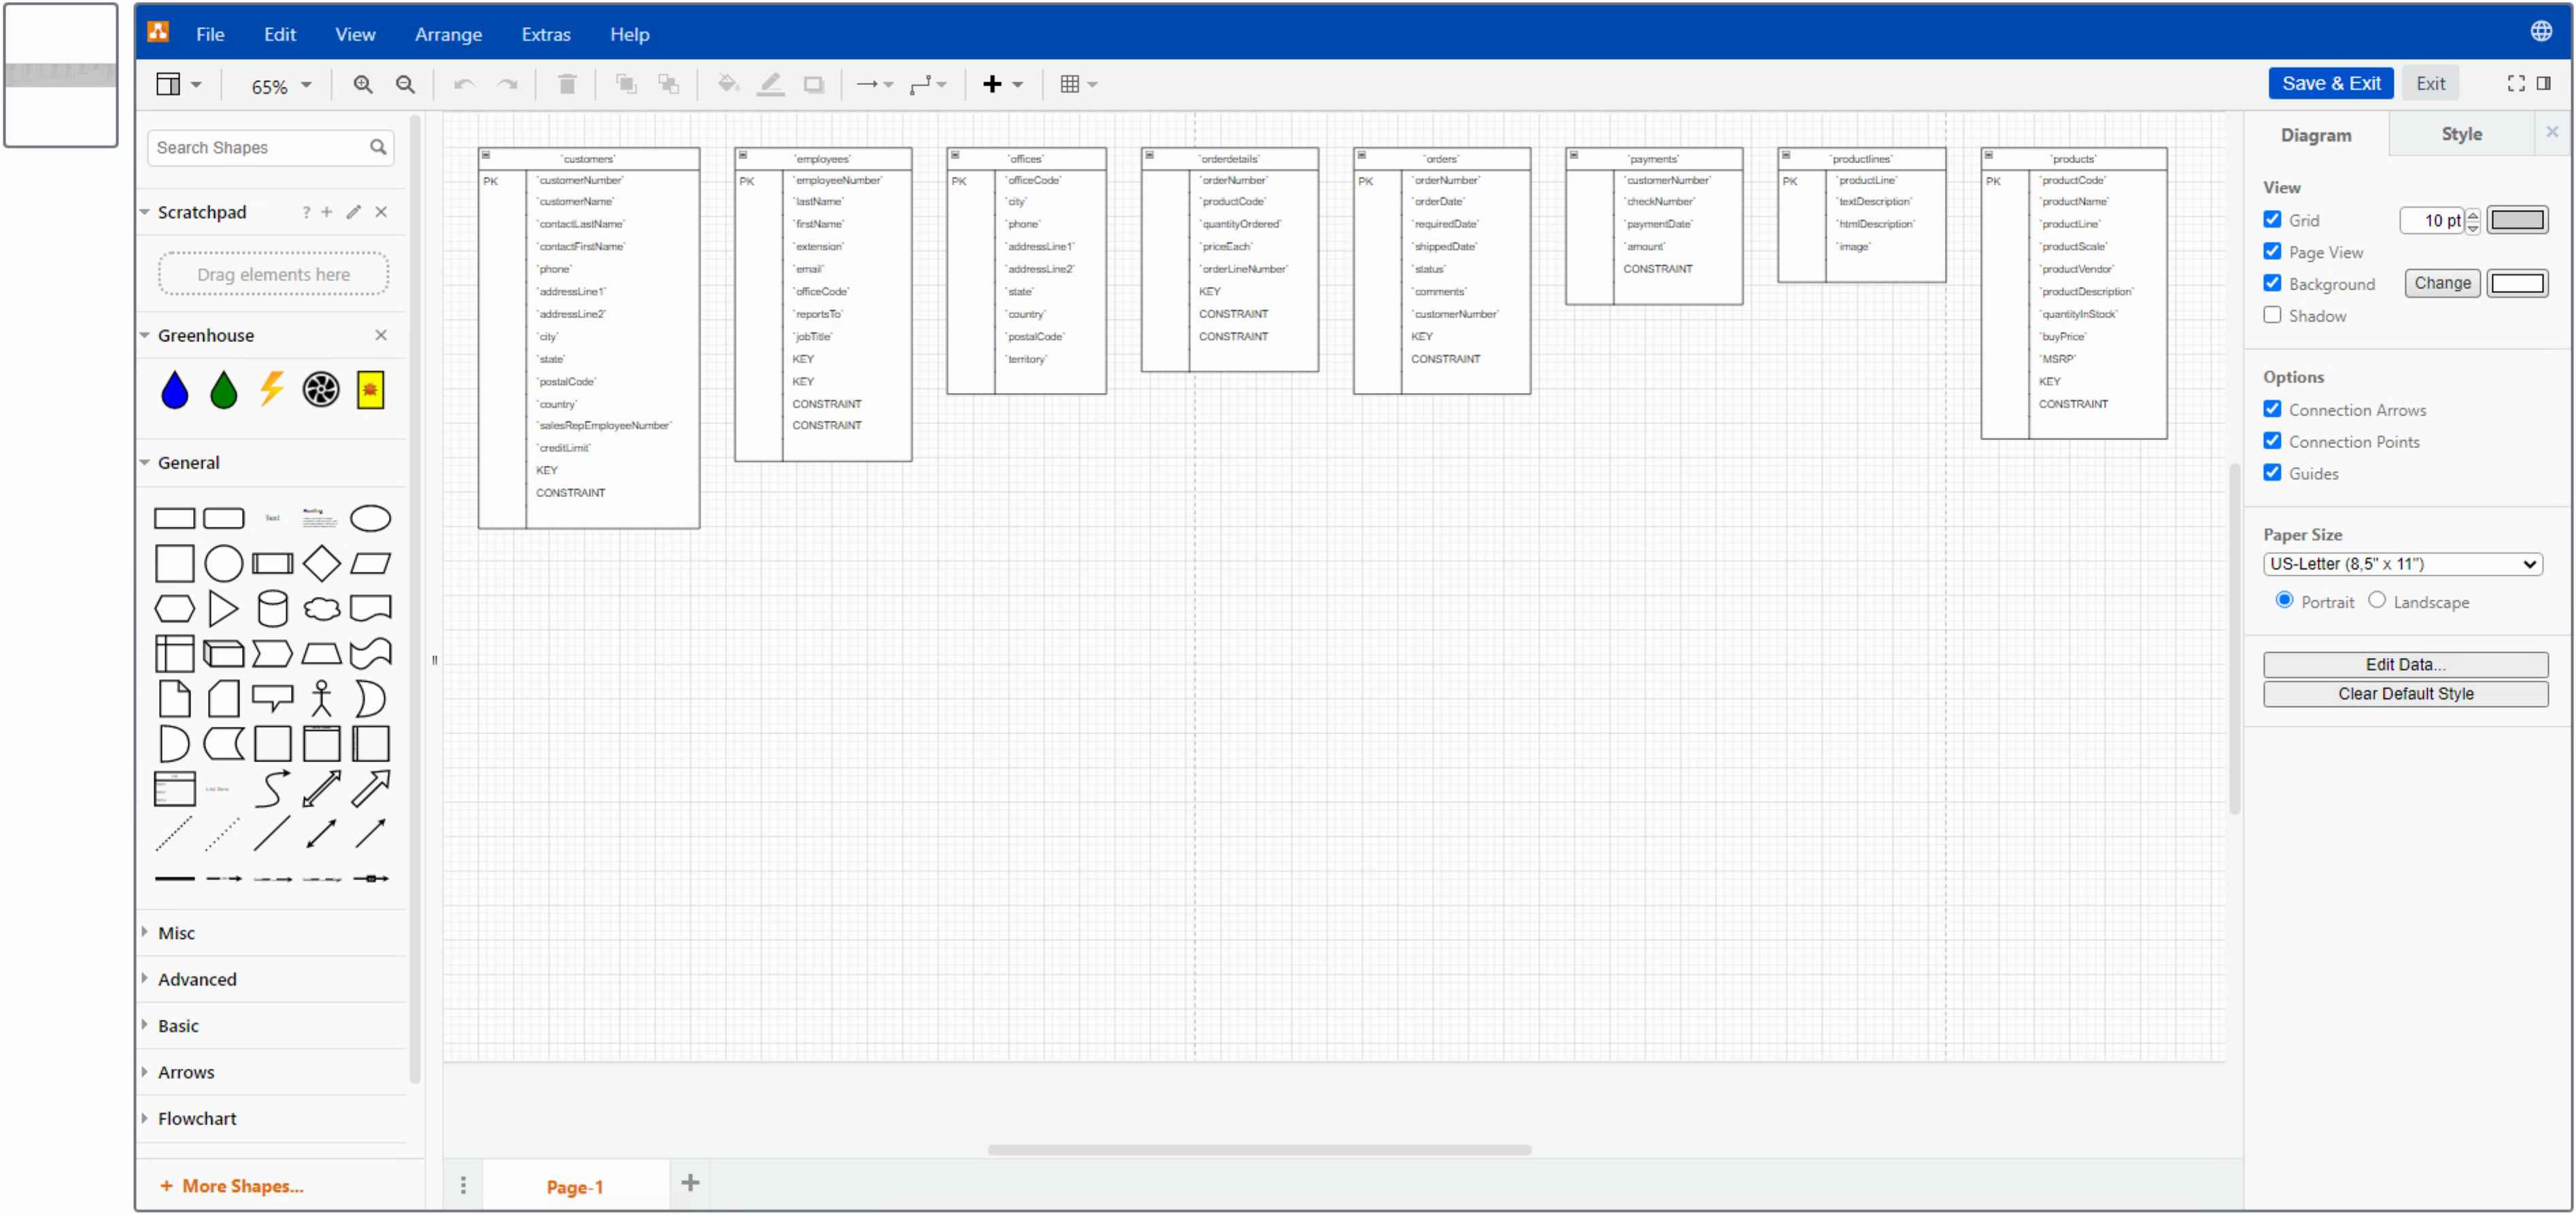2576x1215 pixels.
Task: Enable the Page View checkbox
Action: [2272, 251]
